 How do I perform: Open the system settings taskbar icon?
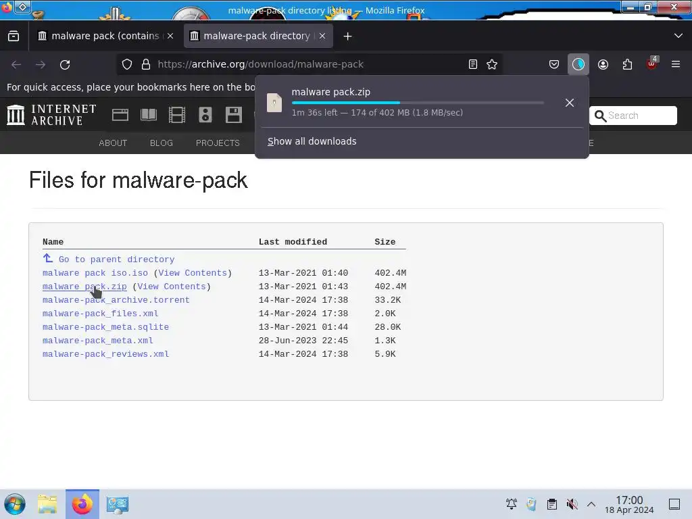click(117, 504)
